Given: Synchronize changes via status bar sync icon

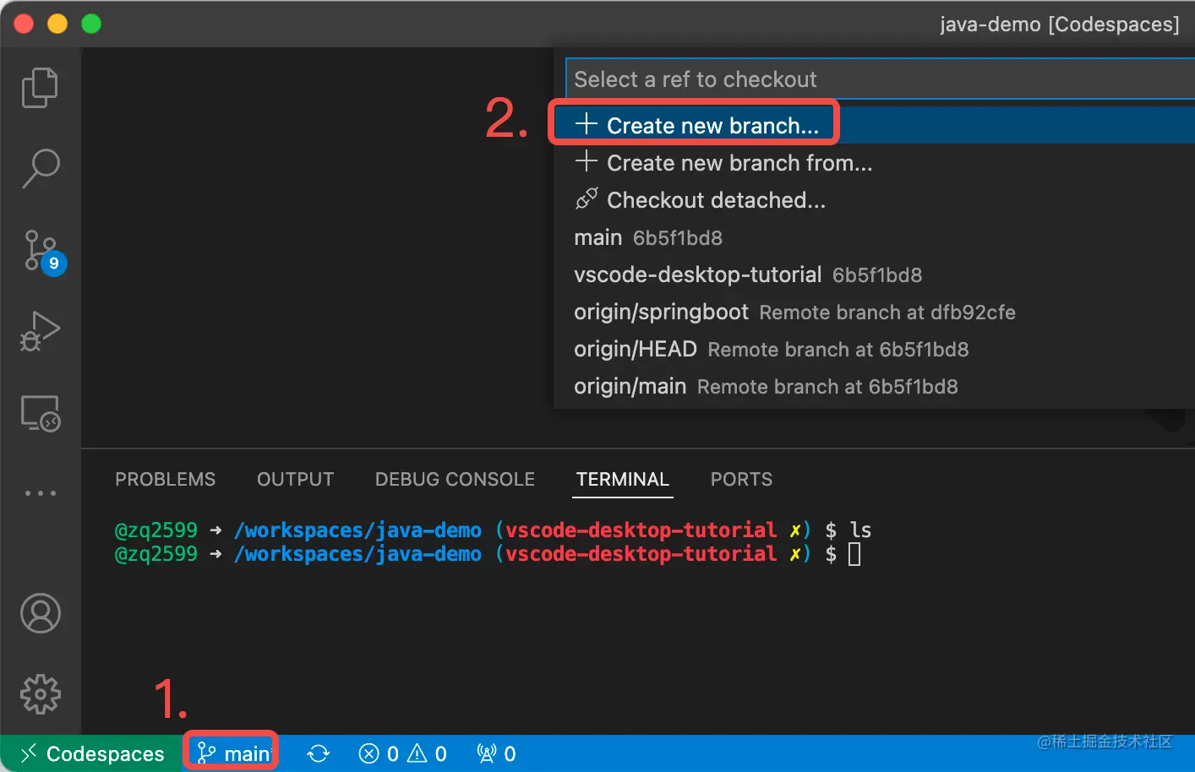Looking at the screenshot, I should point(318,753).
